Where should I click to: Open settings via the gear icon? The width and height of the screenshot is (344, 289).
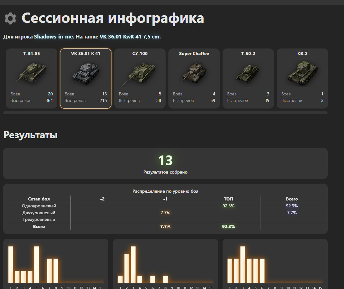point(10,18)
